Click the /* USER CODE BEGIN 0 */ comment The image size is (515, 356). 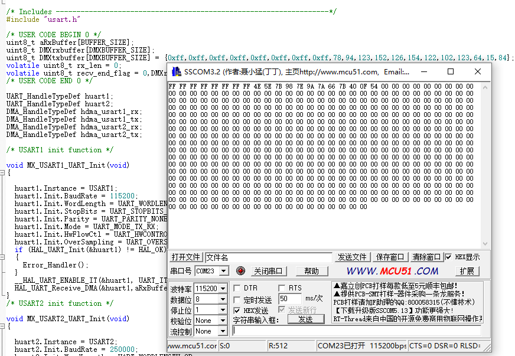click(x=54, y=34)
